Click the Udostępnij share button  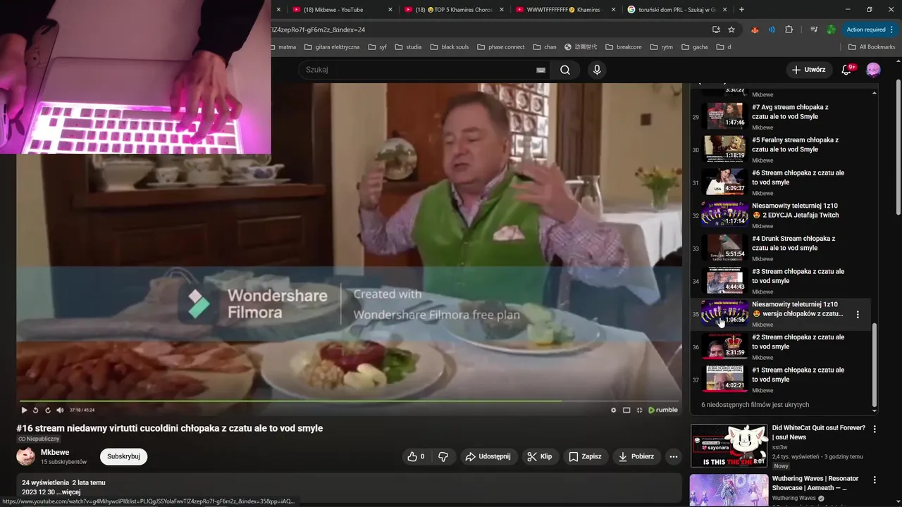[488, 456]
